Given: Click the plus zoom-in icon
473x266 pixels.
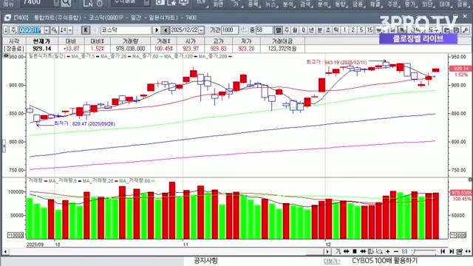Looking at the screenshot, I should (388, 251).
